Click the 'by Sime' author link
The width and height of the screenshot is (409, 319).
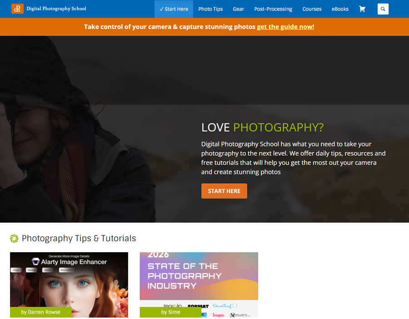pos(170,312)
